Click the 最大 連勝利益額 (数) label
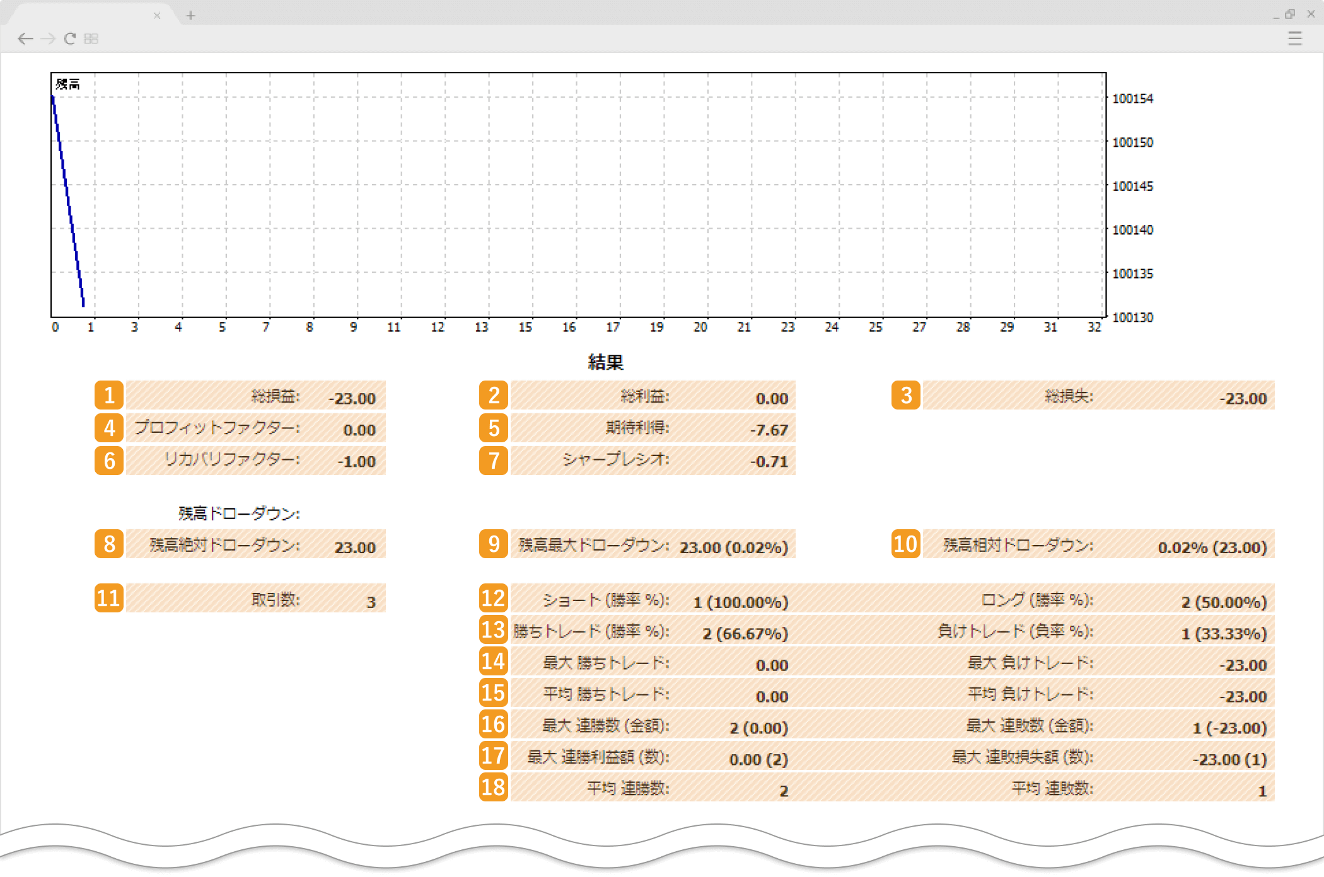The width and height of the screenshot is (1324, 877). (598, 757)
